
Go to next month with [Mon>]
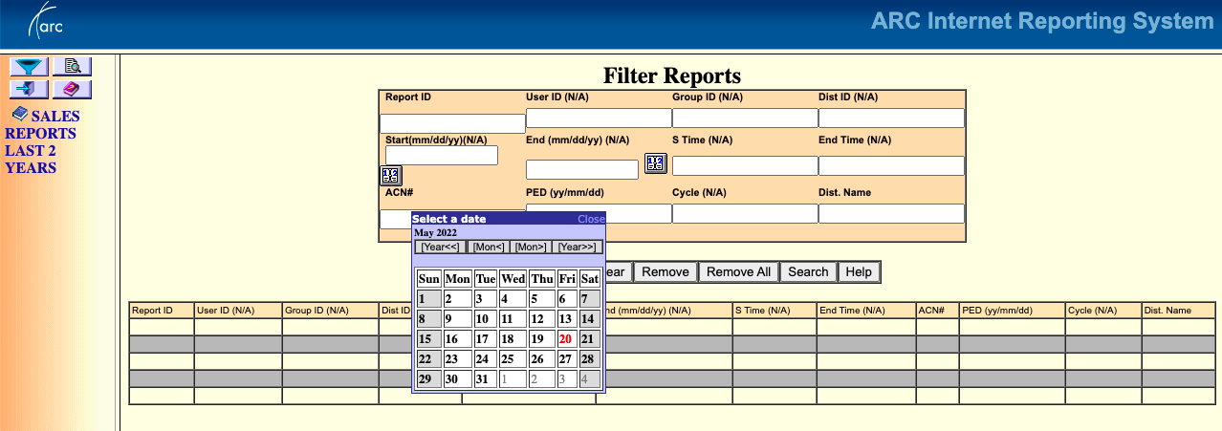point(531,247)
